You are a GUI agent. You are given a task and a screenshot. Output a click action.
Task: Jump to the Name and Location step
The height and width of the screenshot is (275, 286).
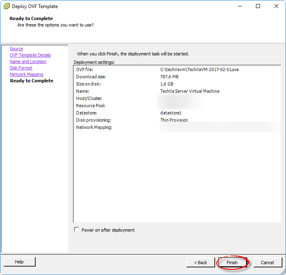28,61
